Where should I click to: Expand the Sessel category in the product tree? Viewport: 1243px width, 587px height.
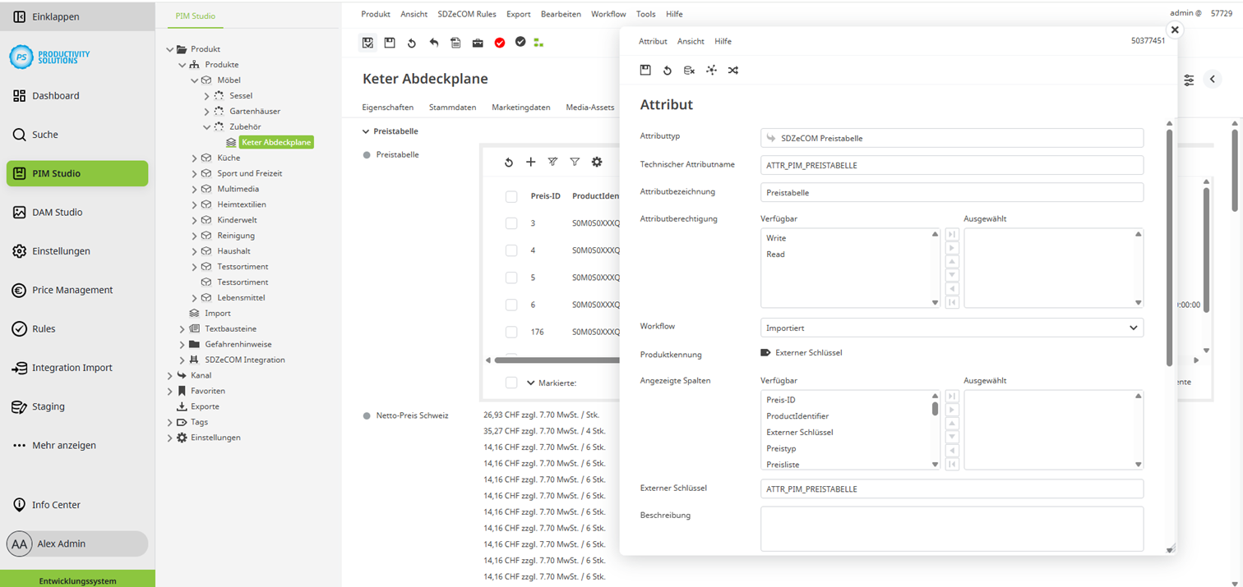click(208, 95)
